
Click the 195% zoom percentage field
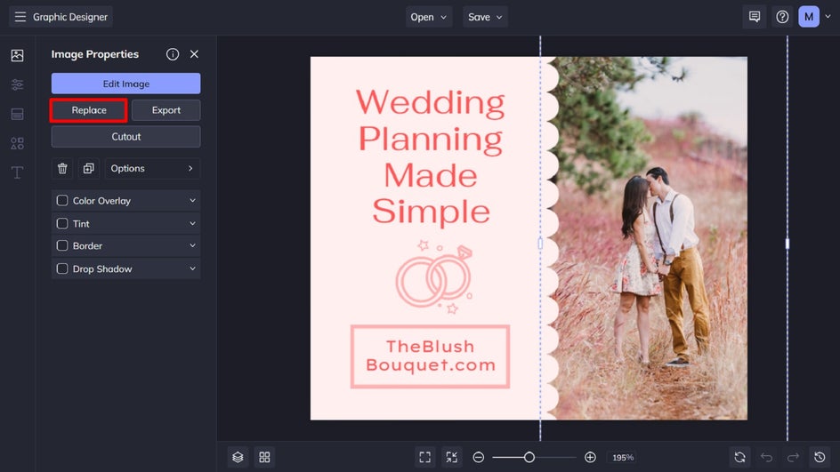click(x=623, y=457)
